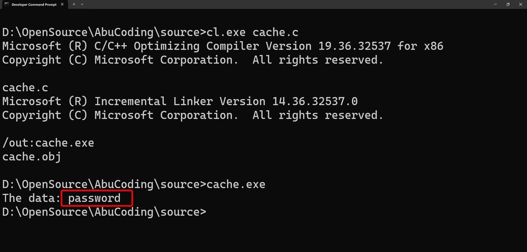This screenshot has width=527, height=252.
Task: Click the highlighted 'password' output text
Action: pyautogui.click(x=94, y=198)
